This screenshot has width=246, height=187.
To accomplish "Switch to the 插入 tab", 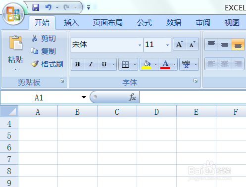I will point(71,23).
